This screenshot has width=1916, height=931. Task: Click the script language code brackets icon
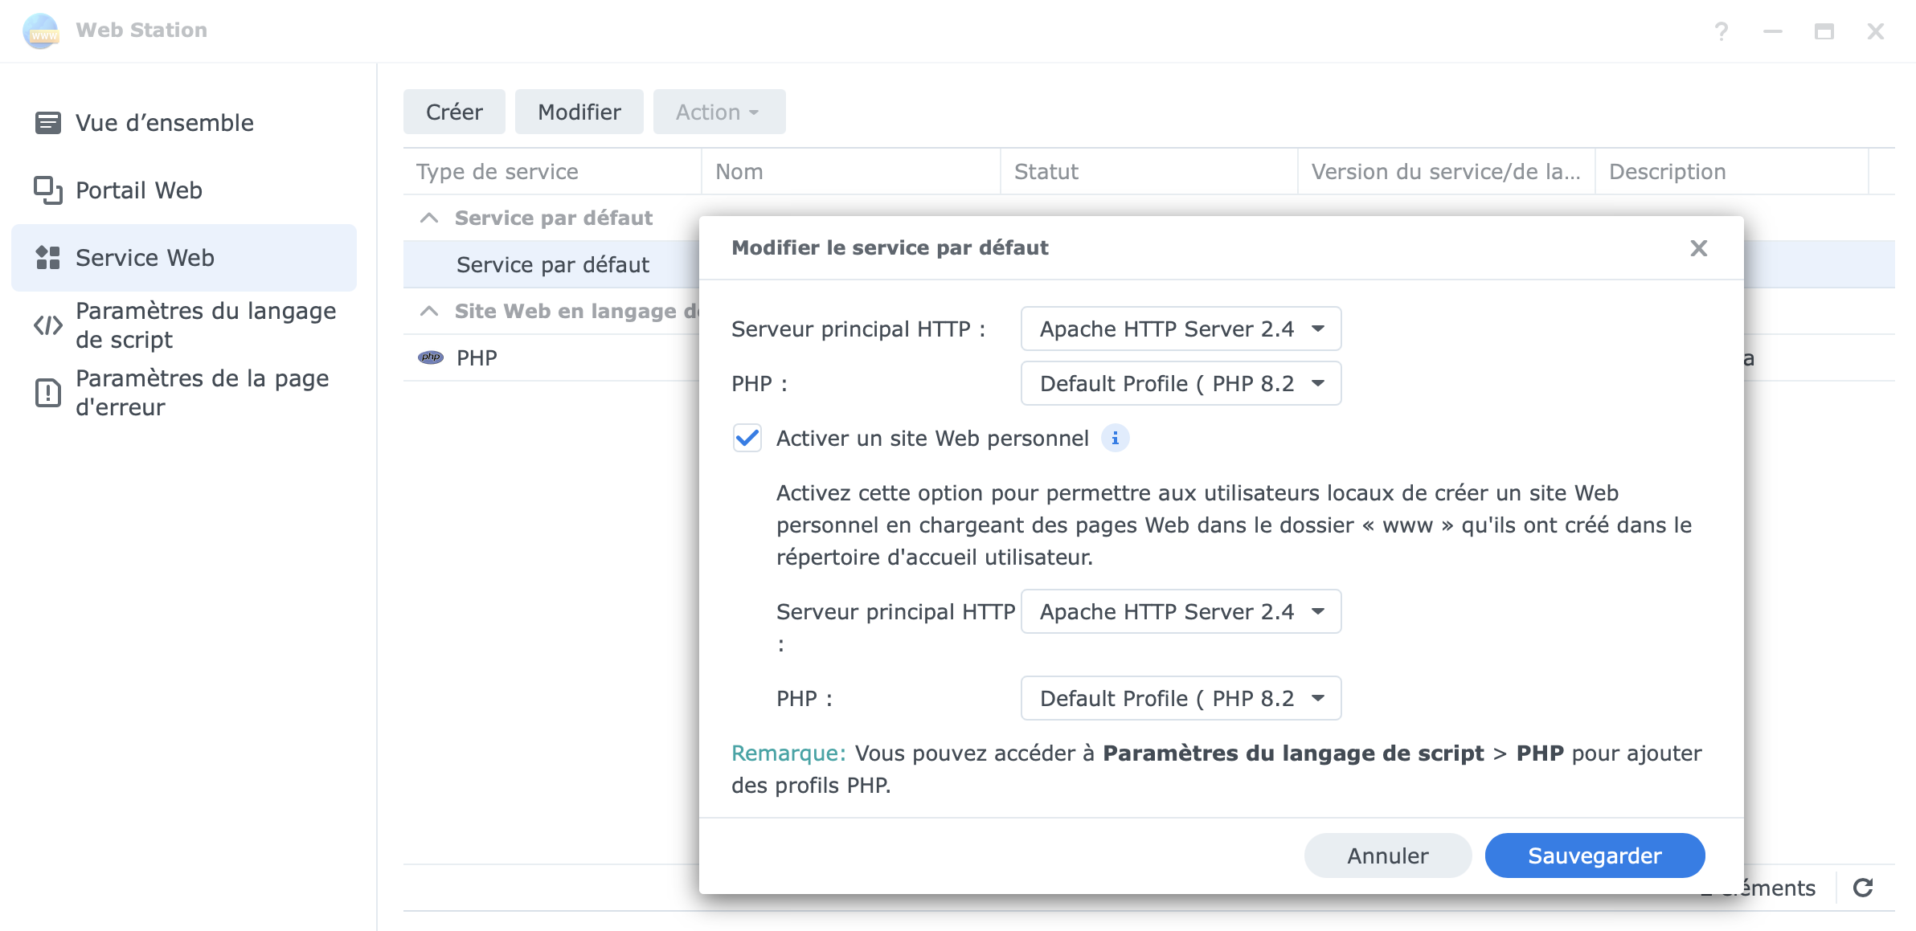pyautogui.click(x=48, y=325)
